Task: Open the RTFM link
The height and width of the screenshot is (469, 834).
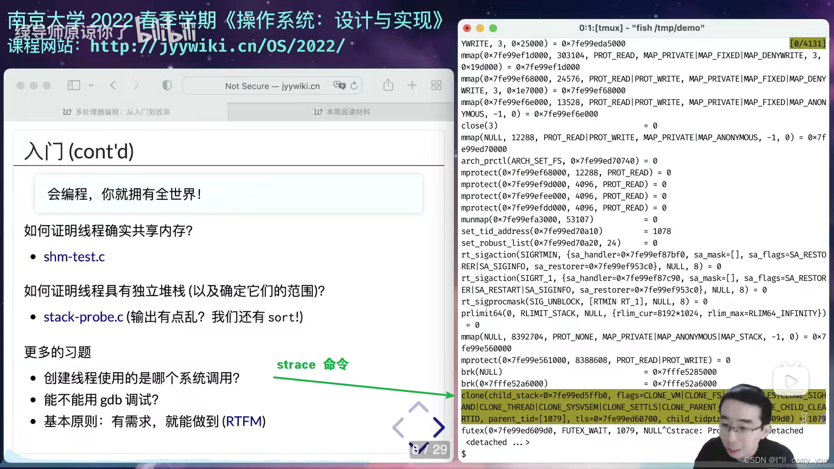Action: pyautogui.click(x=244, y=421)
